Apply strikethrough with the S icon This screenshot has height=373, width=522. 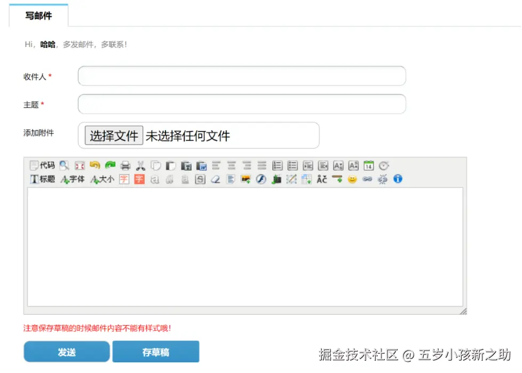tap(201, 179)
